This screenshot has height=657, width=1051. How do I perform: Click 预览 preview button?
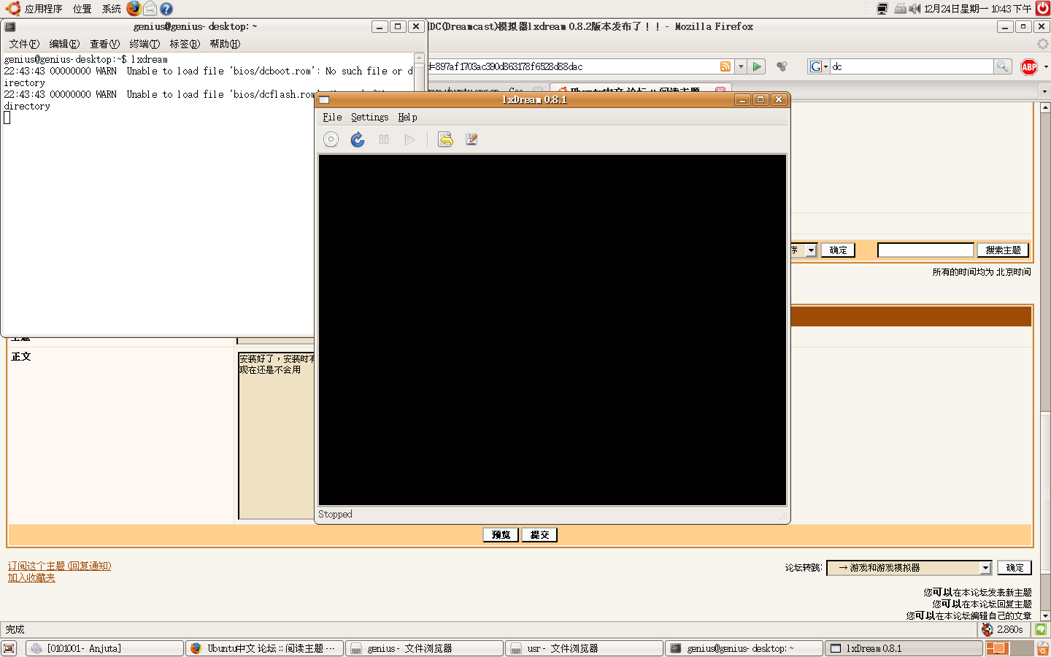[x=501, y=535]
